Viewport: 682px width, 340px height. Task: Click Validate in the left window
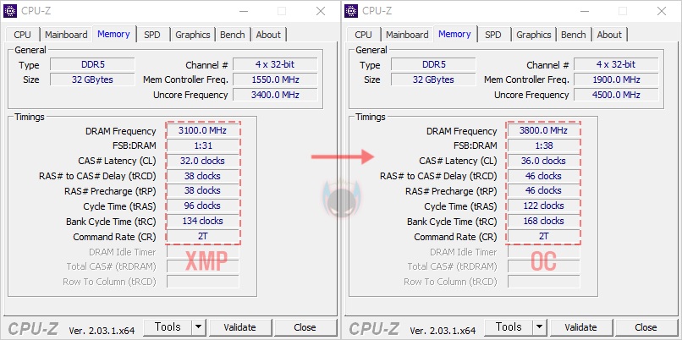click(239, 327)
